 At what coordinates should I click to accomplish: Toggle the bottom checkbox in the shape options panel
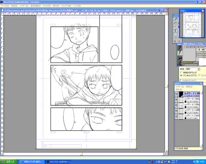pos(181,80)
